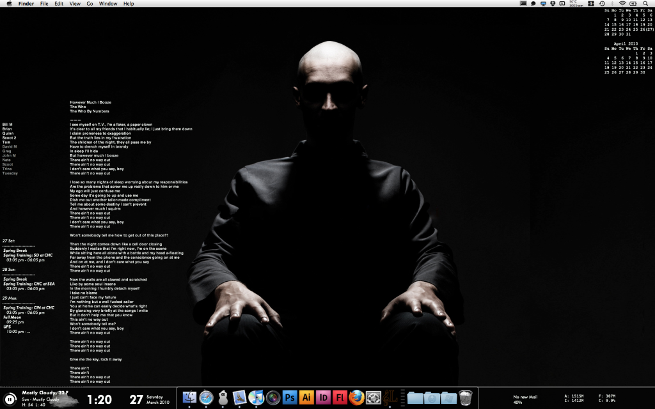
Task: Open Adium duck icon in Dock
Action: 223,397
